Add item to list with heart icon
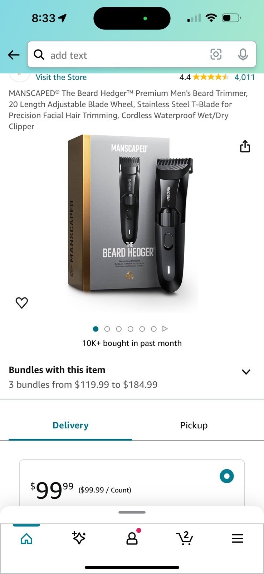The image size is (264, 574). (x=22, y=303)
